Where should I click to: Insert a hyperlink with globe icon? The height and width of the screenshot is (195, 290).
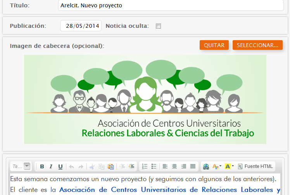click(206, 166)
